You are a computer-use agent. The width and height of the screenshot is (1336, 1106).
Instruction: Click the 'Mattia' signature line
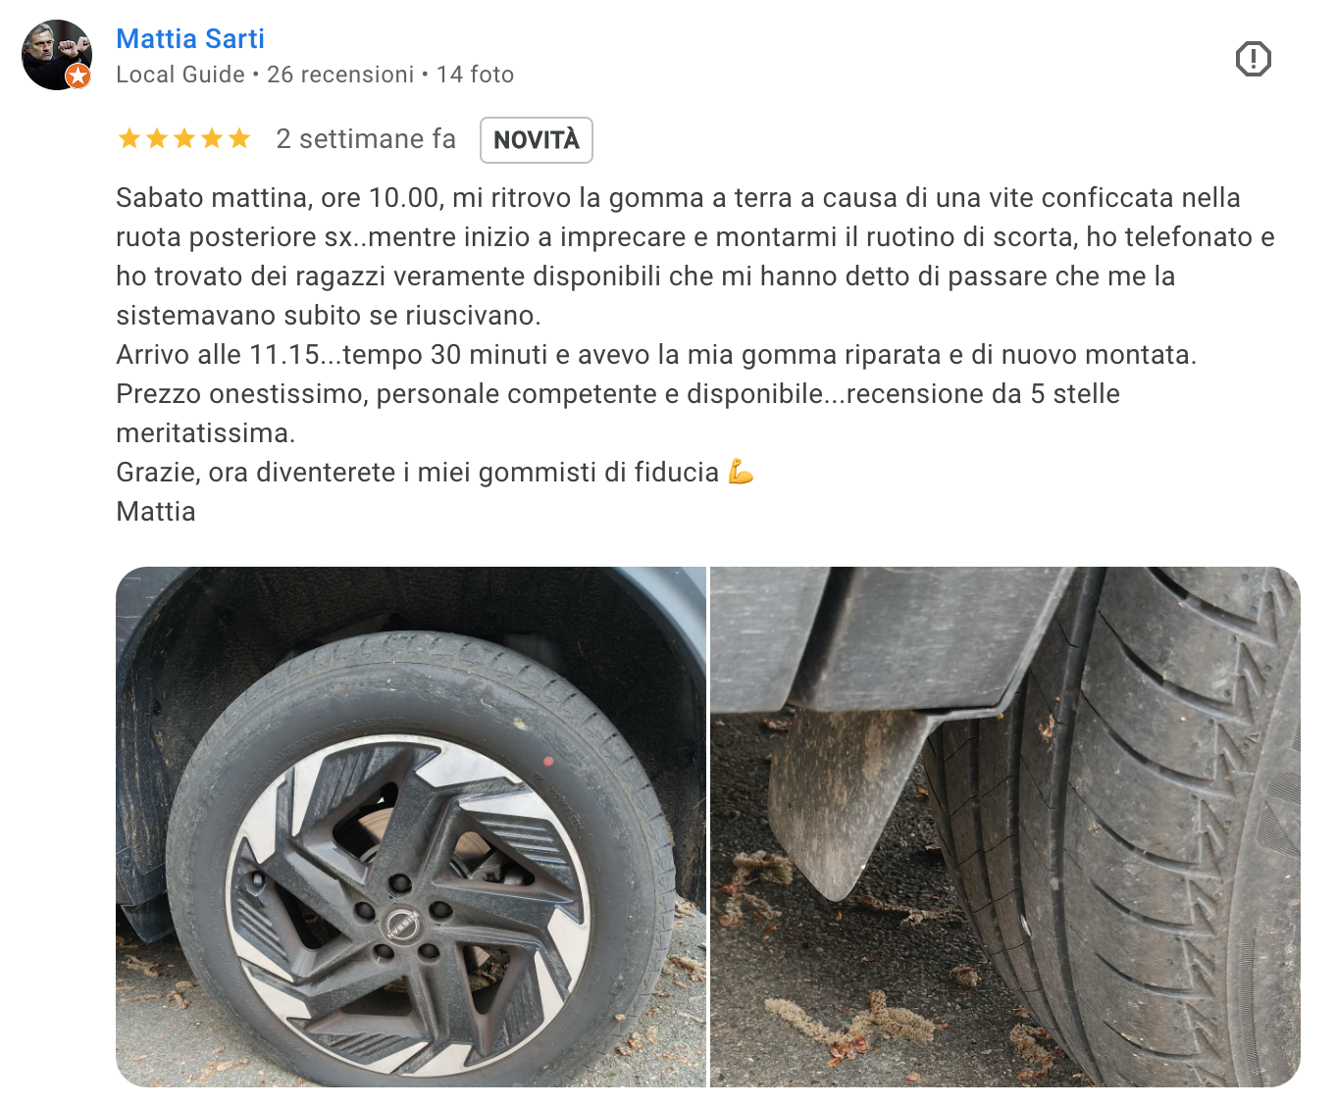click(156, 512)
